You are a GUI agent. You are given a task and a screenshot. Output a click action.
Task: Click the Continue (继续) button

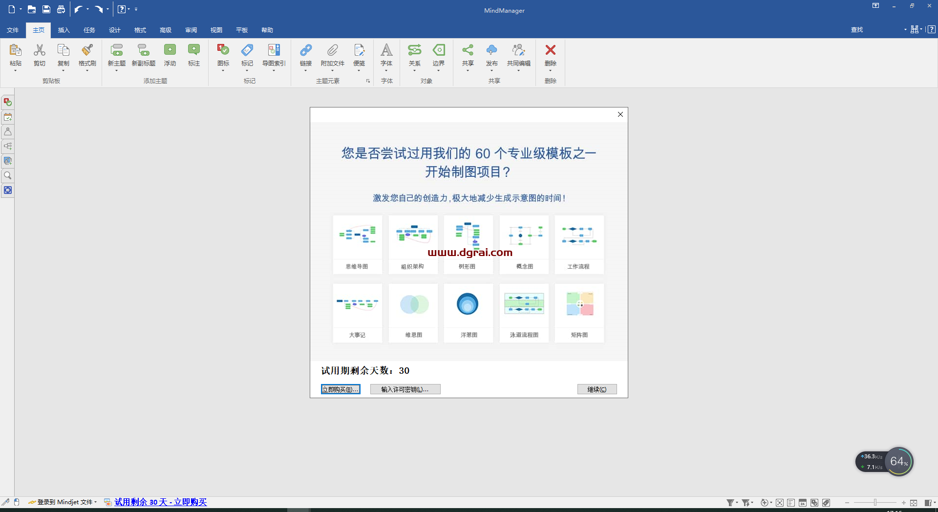pyautogui.click(x=597, y=389)
